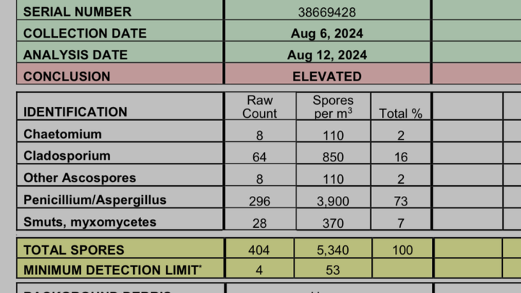
Task: Click the ELEVATED conclusion cell
Action: coord(327,76)
